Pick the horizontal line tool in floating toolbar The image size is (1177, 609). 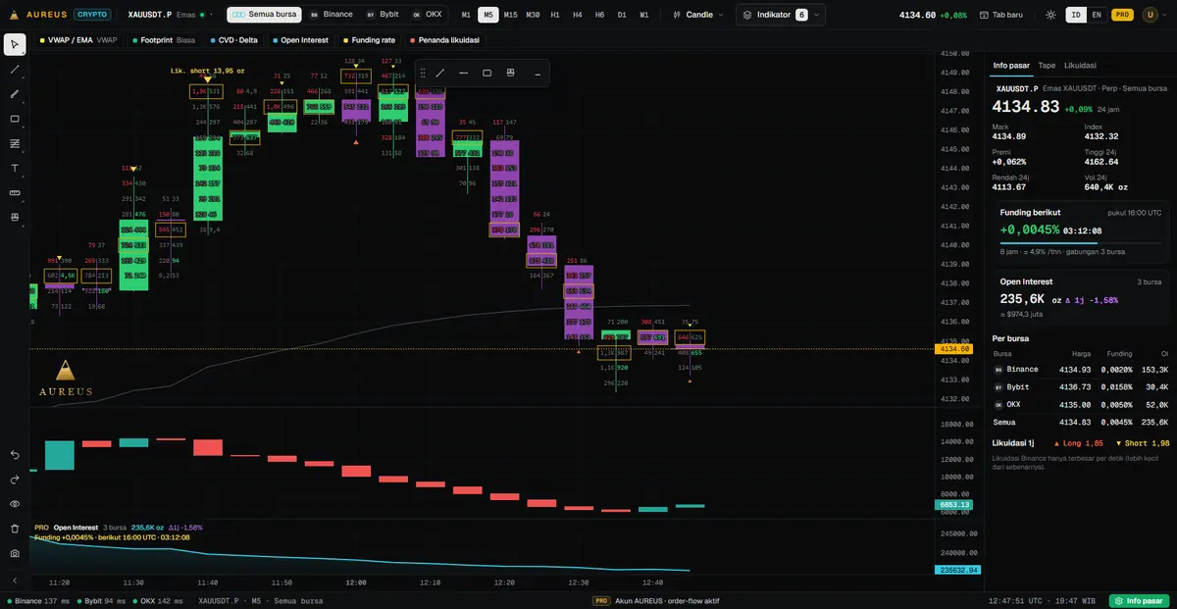coord(463,73)
